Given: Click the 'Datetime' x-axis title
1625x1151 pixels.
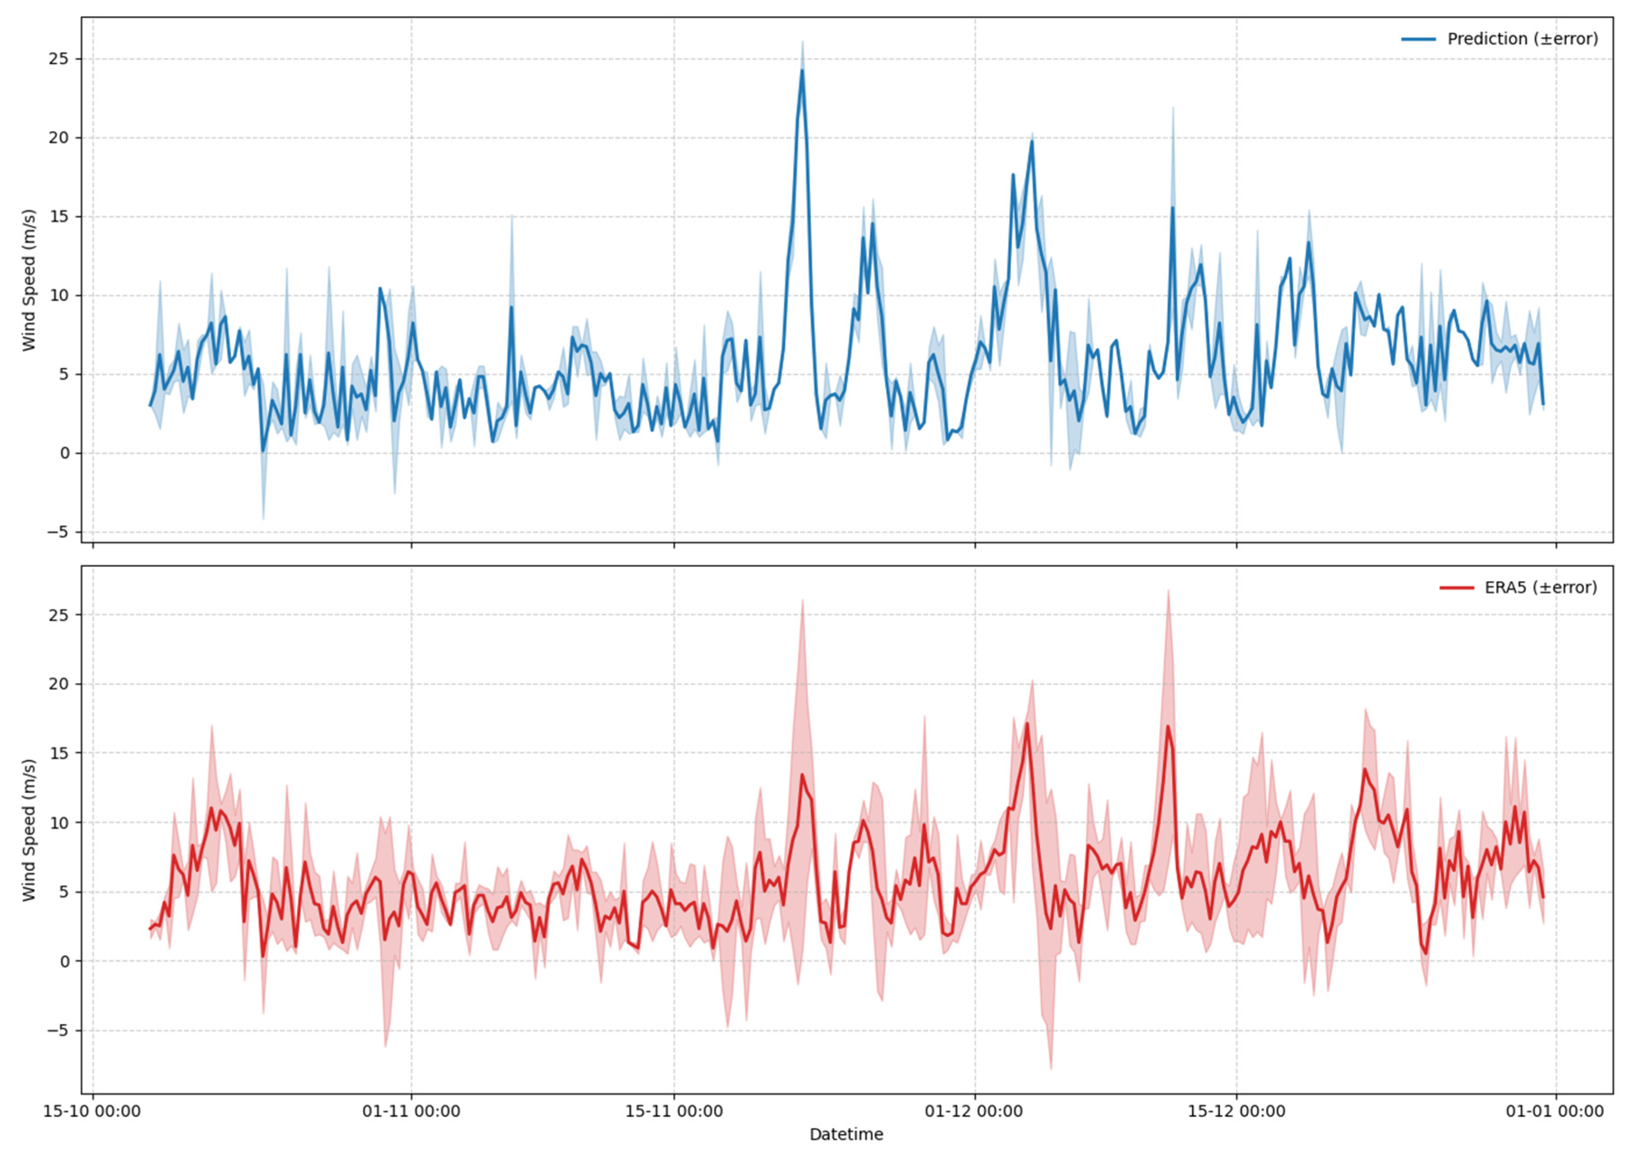Looking at the screenshot, I should coord(846,1134).
